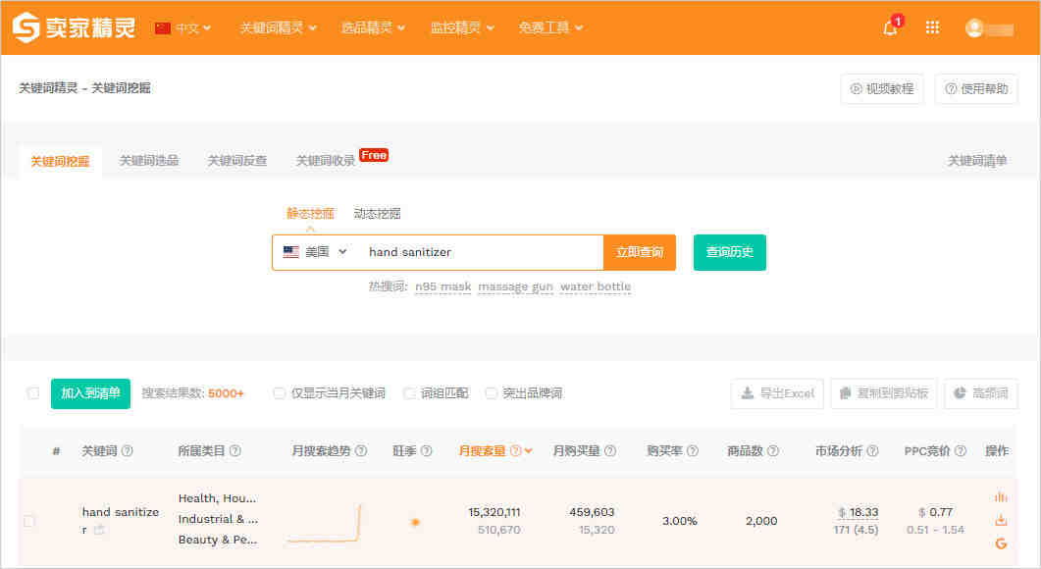Click the user avatar icon
Screen dimensions: 1041x569
974,27
